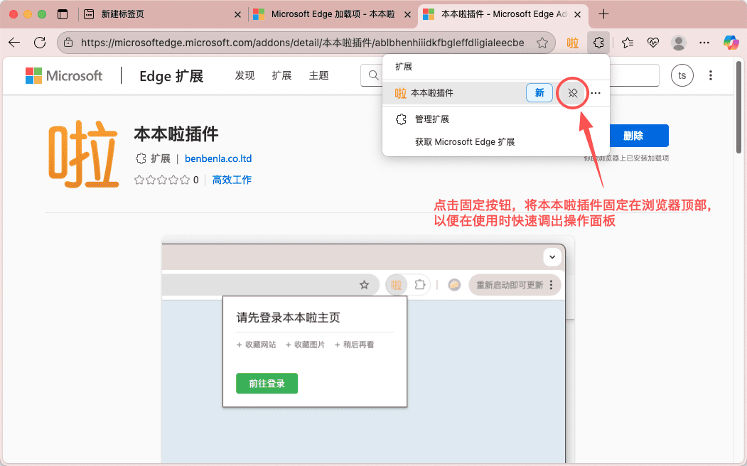The width and height of the screenshot is (747, 466).
Task: Open the favorites list icon in toolbar
Action: (x=627, y=43)
